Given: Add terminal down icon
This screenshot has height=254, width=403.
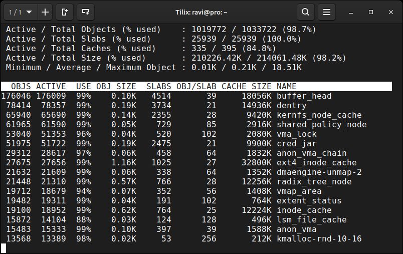Looking at the screenshot, I should 86,12.
